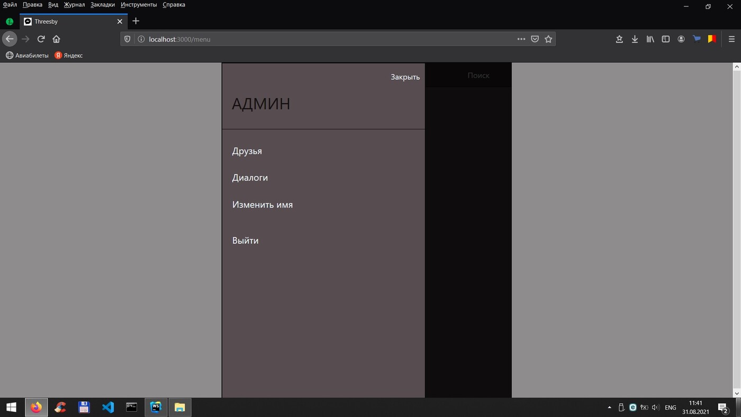Open the Друзья menu link

pyautogui.click(x=247, y=151)
